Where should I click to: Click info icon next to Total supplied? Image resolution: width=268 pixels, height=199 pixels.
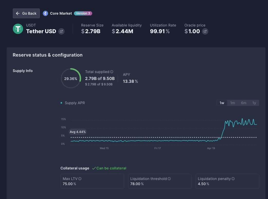112,72
